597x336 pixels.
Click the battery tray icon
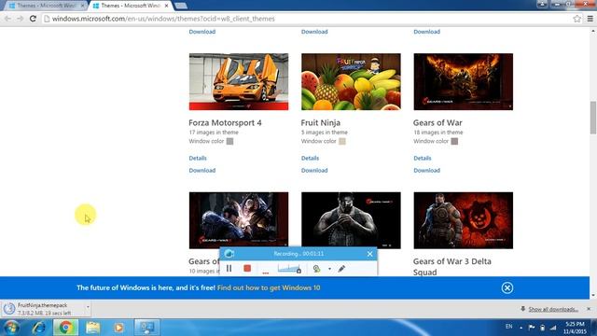point(542,328)
